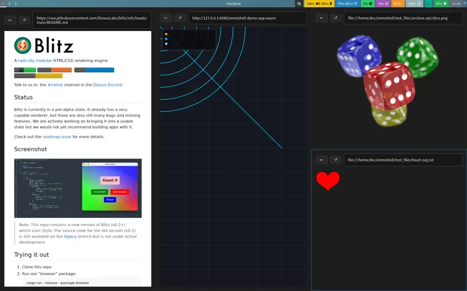Image resolution: width=467 pixels, height=291 pixels.
Task: Click the red heart image
Action: [x=327, y=181]
